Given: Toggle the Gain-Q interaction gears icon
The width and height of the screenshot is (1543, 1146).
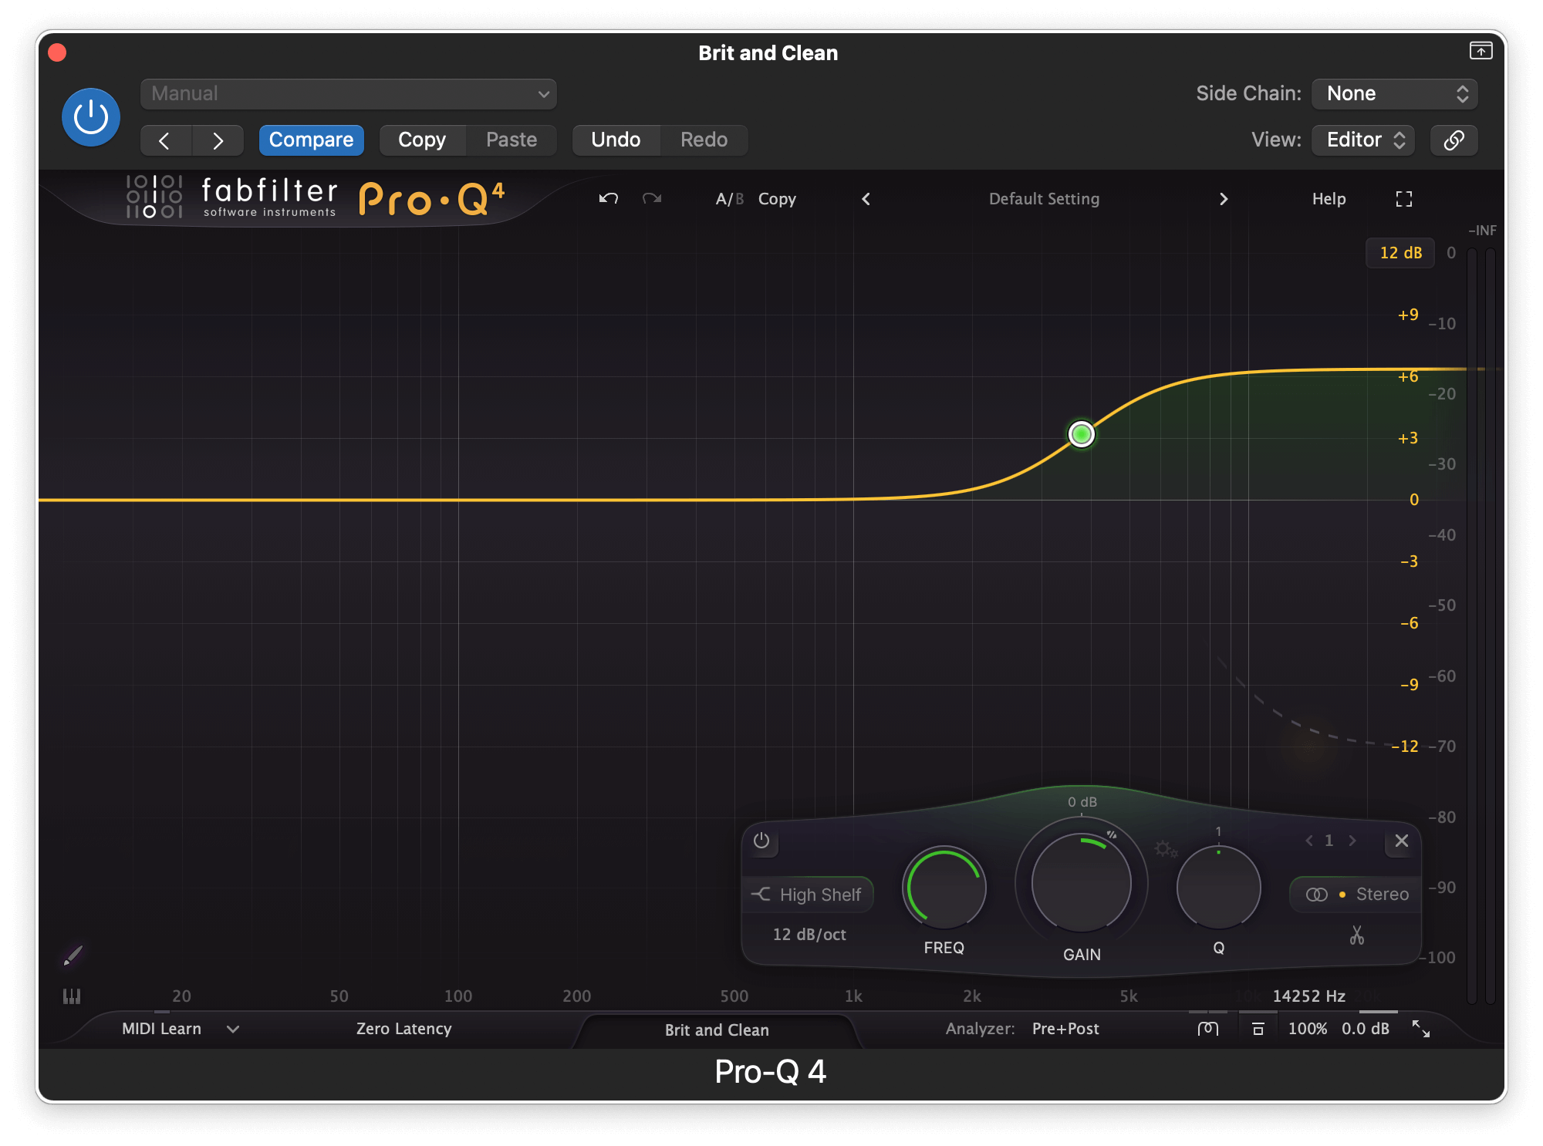Looking at the screenshot, I should (1165, 849).
